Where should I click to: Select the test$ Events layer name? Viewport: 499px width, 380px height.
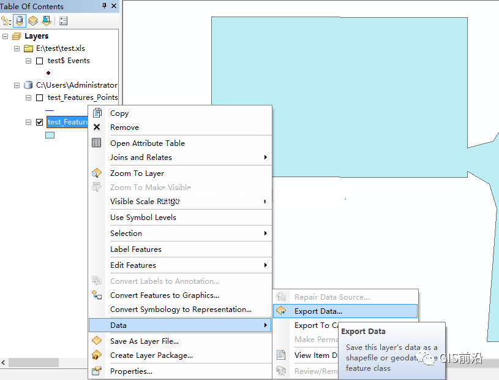[x=69, y=61]
